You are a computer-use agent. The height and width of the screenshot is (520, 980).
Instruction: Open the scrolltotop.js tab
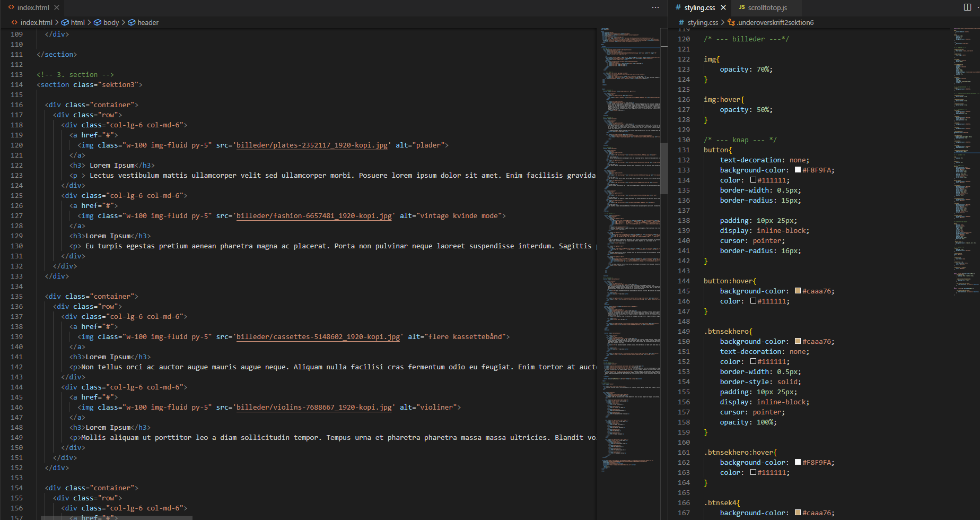tap(767, 7)
